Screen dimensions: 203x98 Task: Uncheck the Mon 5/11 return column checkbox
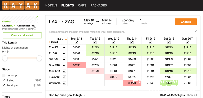77,42
